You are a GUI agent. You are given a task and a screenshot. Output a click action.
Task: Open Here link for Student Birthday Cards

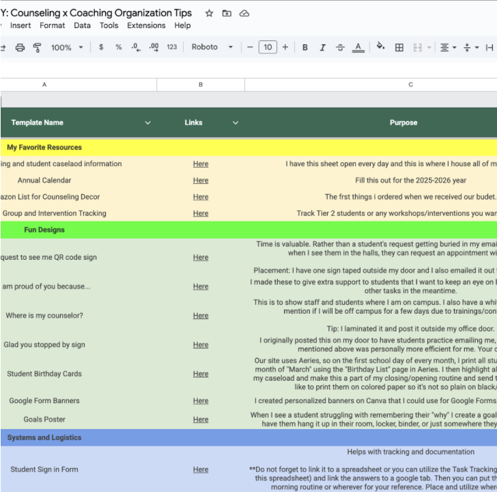tap(201, 374)
